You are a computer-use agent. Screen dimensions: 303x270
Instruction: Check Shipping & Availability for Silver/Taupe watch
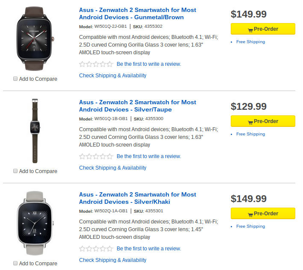(112, 168)
